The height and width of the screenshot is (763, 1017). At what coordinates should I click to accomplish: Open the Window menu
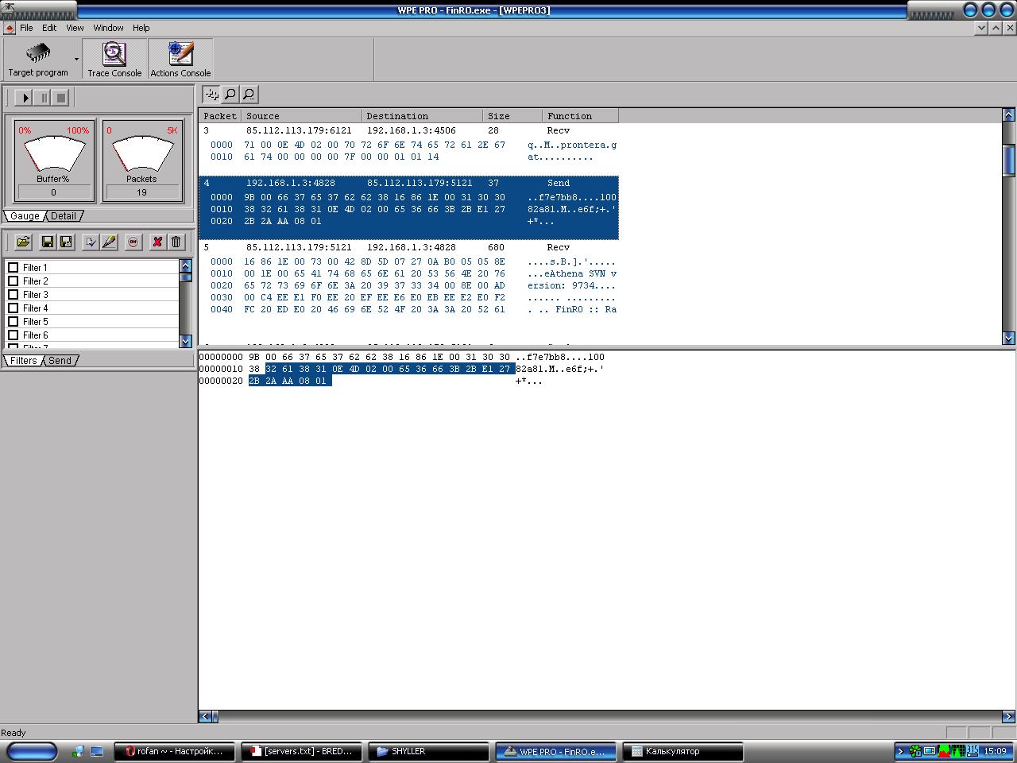point(108,28)
